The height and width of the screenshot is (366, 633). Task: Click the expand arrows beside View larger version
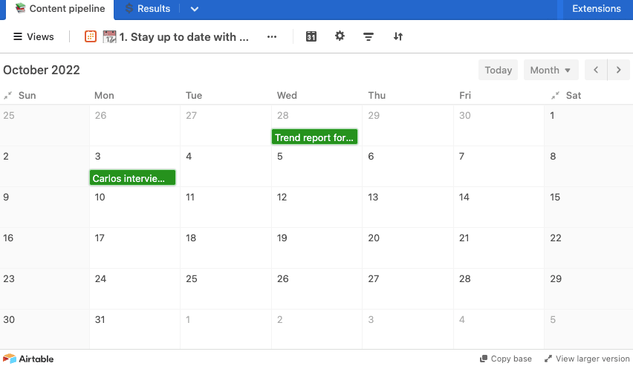tap(548, 359)
